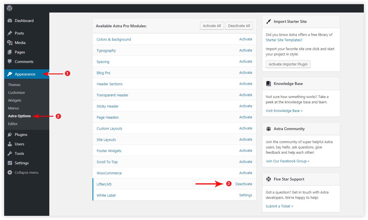This screenshot has width=368, height=220.
Task: Open the Posts menu
Action: point(27,33)
